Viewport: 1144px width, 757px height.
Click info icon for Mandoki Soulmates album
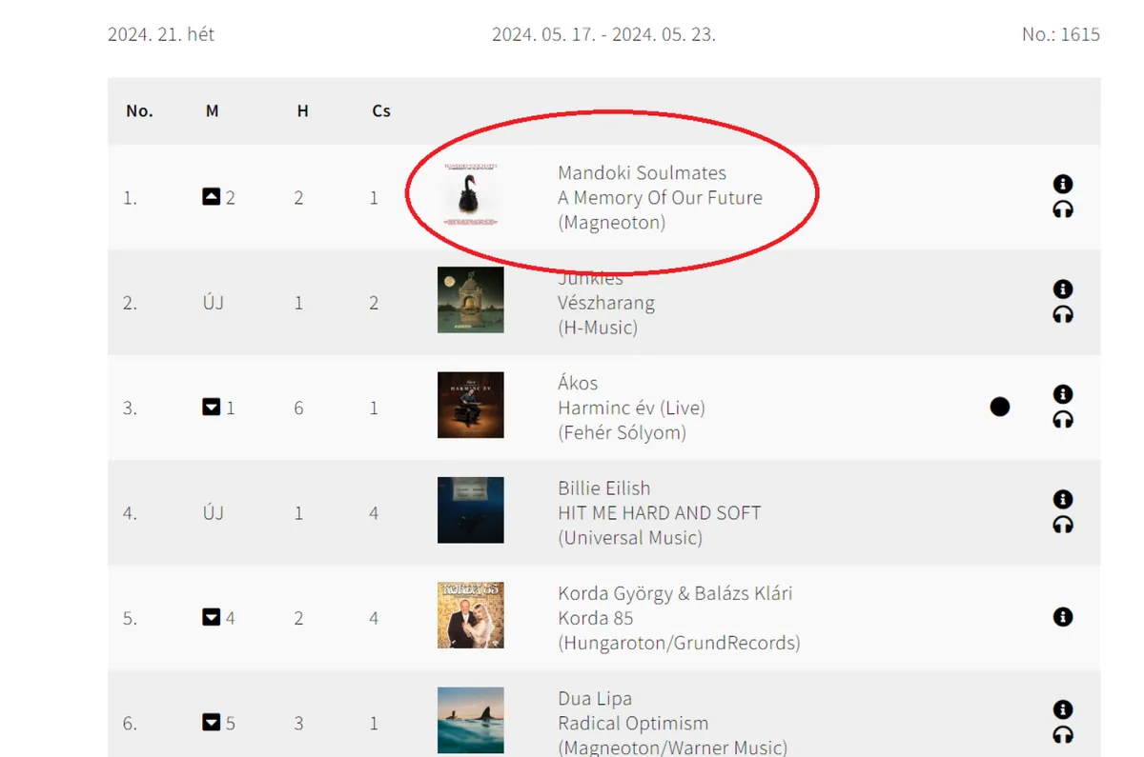point(1063,184)
